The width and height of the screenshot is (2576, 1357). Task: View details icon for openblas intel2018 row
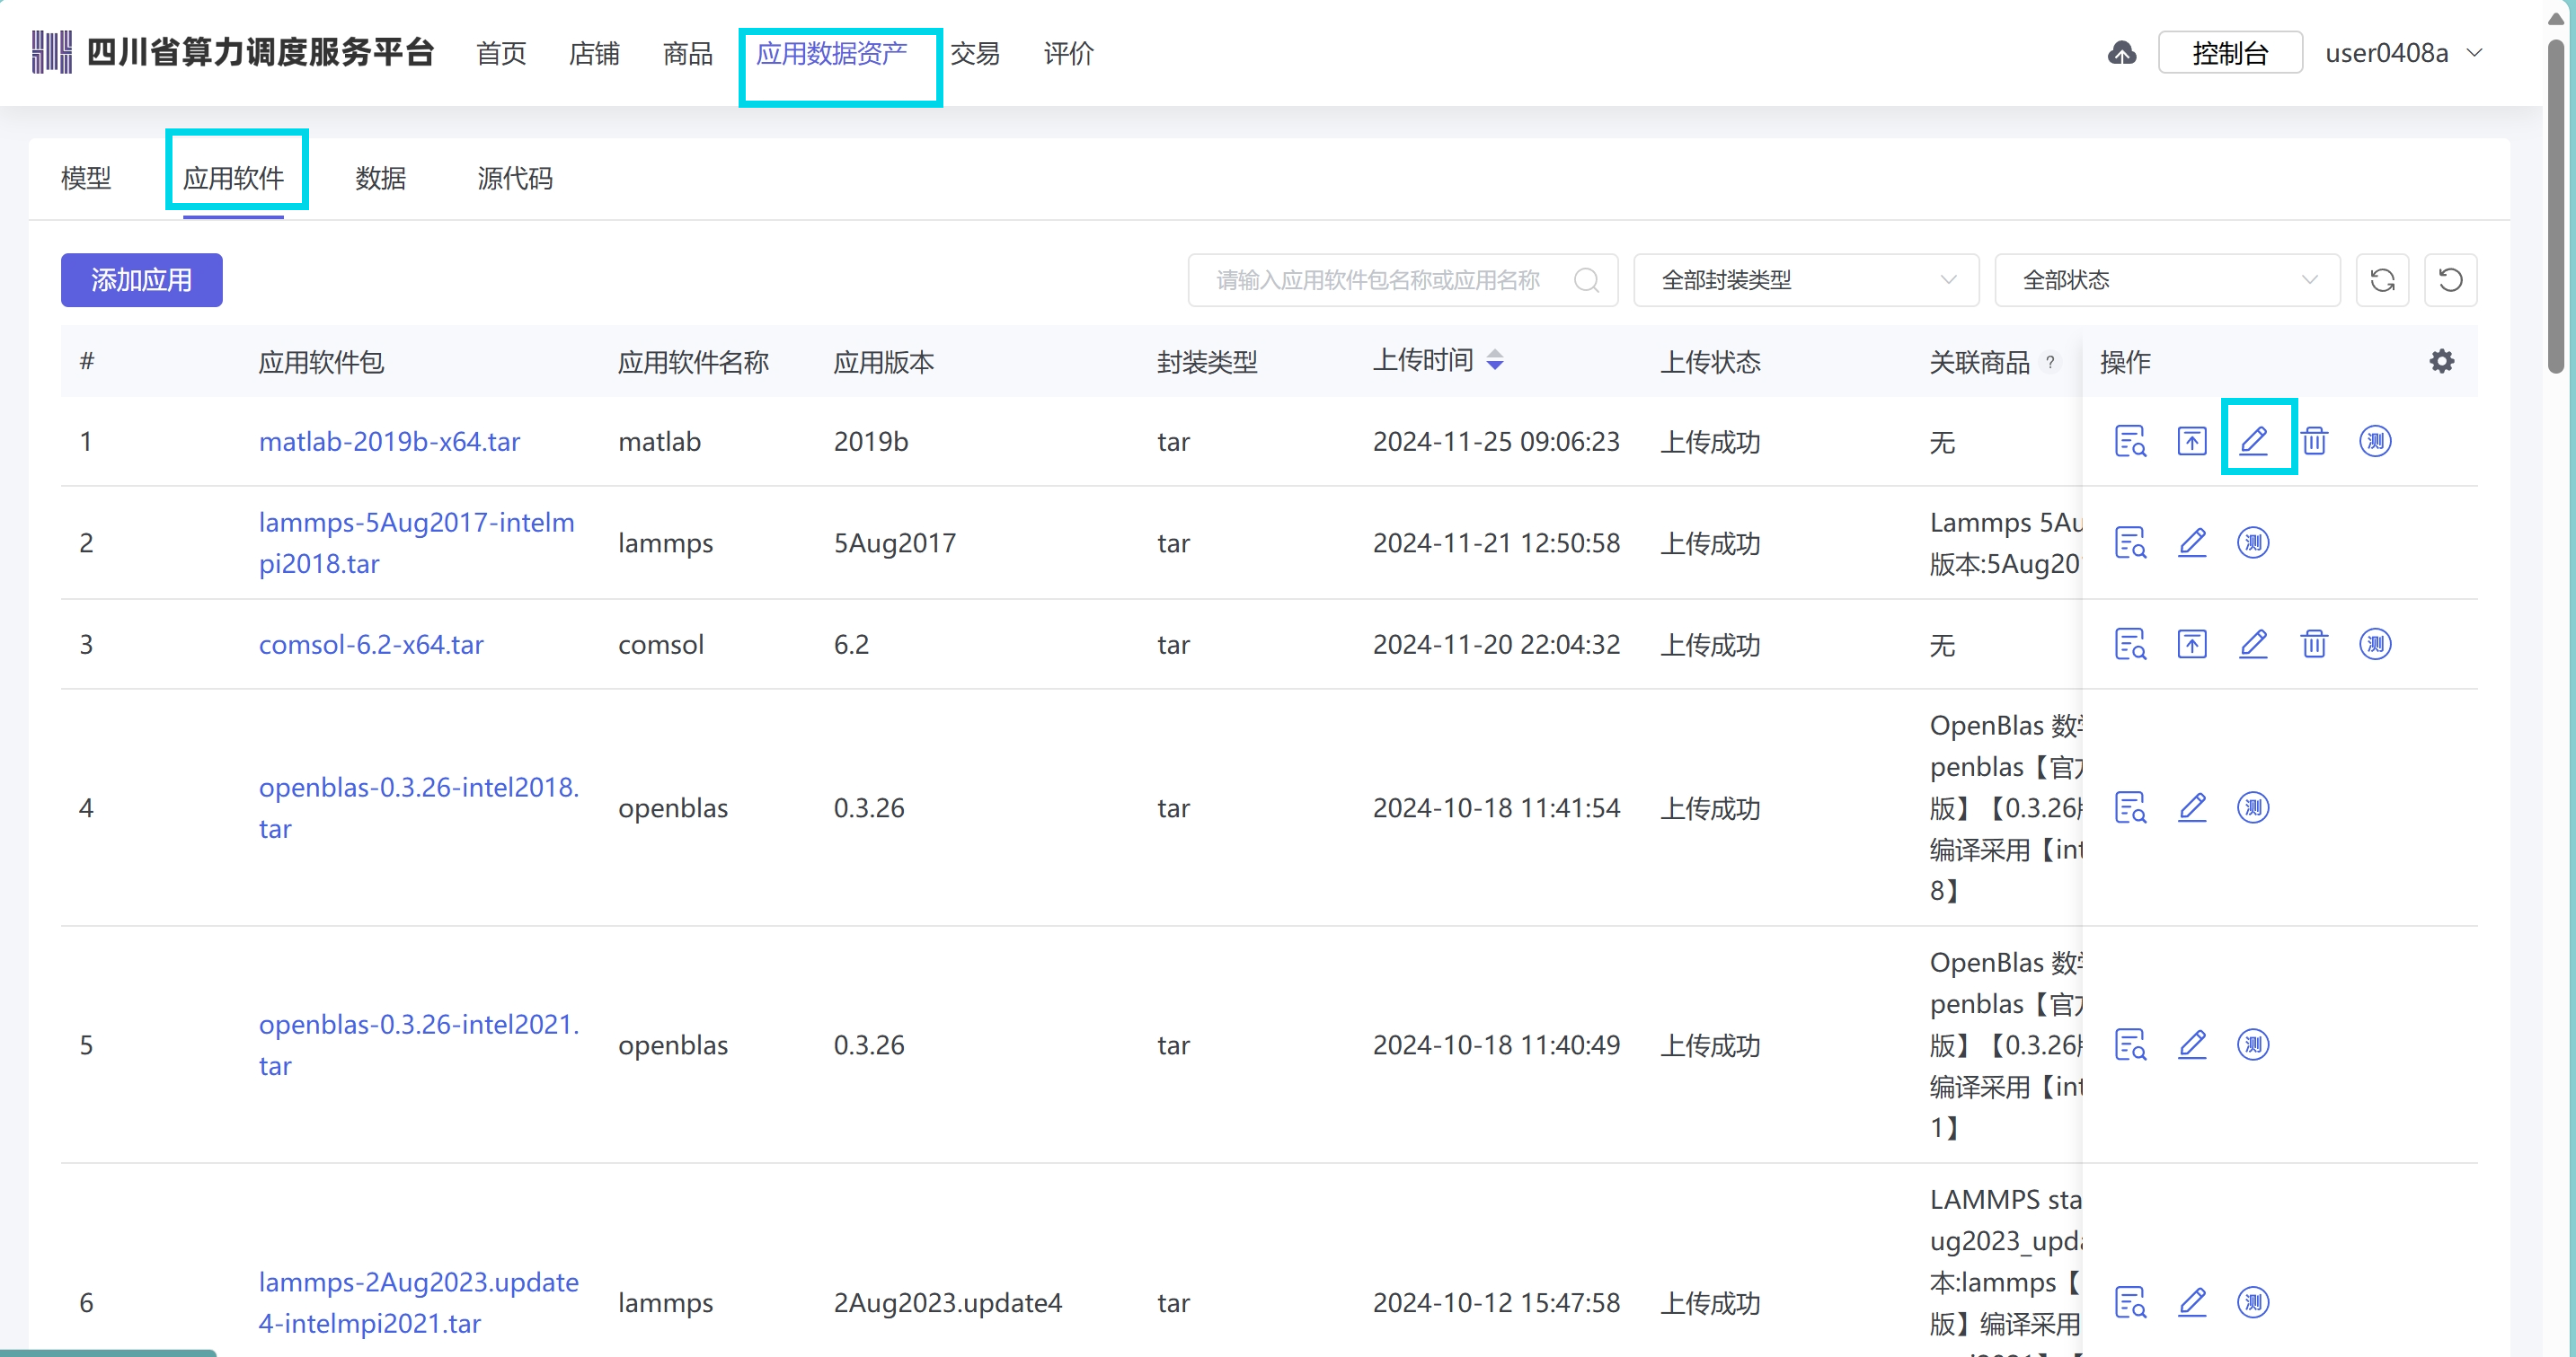coord(2130,807)
